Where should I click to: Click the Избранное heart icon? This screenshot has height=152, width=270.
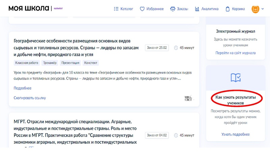(142, 9)
